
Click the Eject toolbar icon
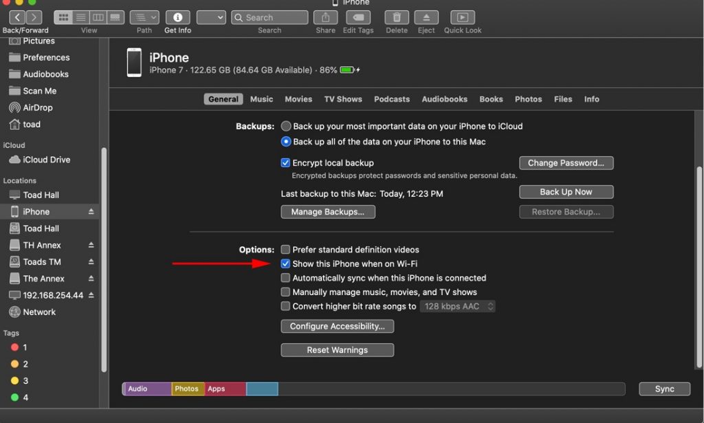point(426,17)
